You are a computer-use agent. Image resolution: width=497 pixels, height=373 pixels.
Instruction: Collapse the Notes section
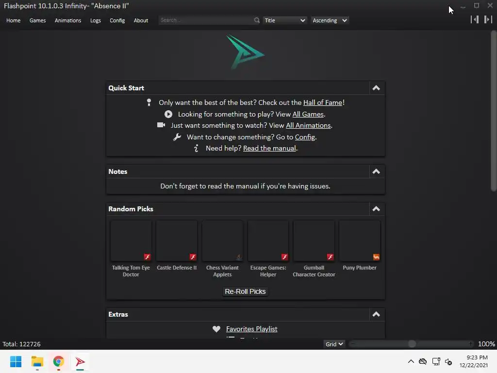[376, 171]
